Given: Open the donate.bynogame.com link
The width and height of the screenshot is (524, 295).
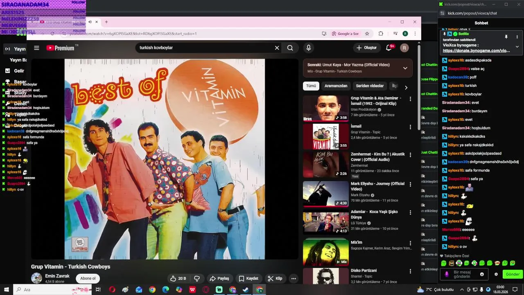Looking at the screenshot, I should click(477, 51).
